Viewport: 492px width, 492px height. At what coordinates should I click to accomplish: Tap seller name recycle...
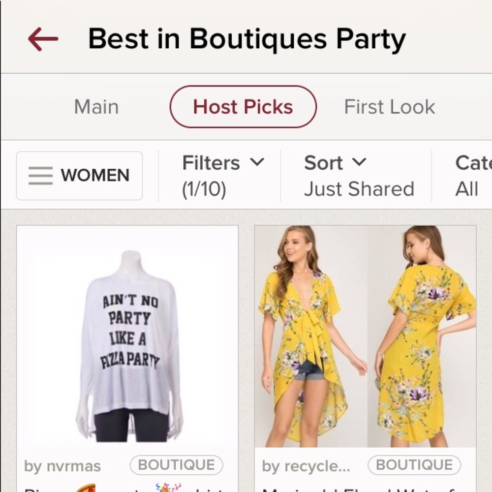pyautogui.click(x=306, y=466)
